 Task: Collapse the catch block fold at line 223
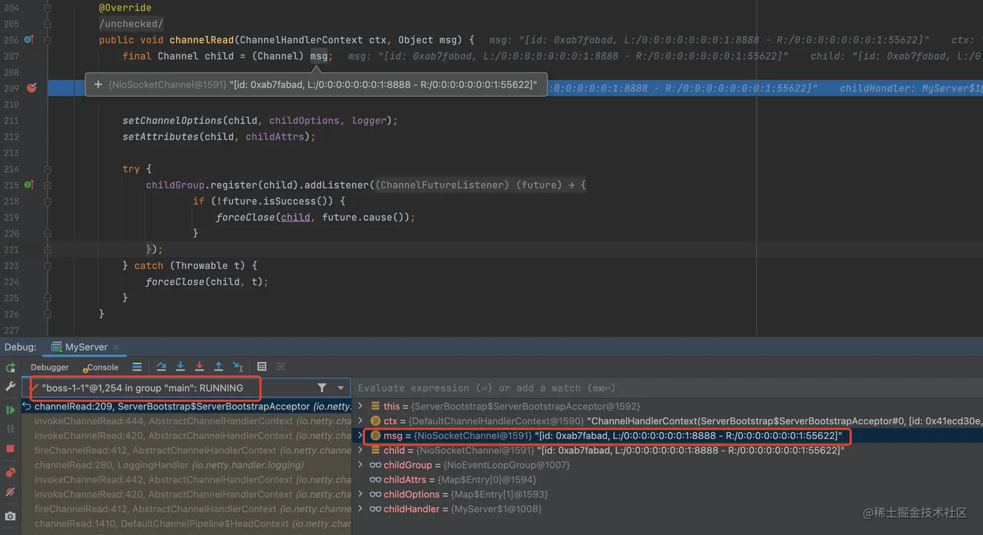(47, 266)
